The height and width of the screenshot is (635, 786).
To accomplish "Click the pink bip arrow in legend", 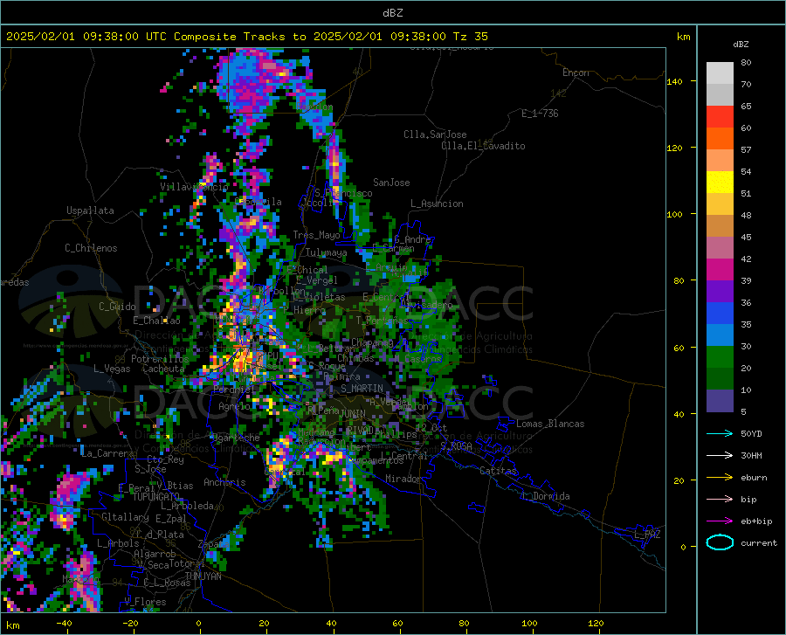I will 720,500.
